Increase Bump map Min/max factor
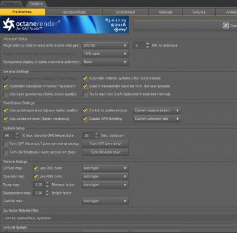Viewport: 237px width, 233px height. pyautogui.click(x=47, y=183)
